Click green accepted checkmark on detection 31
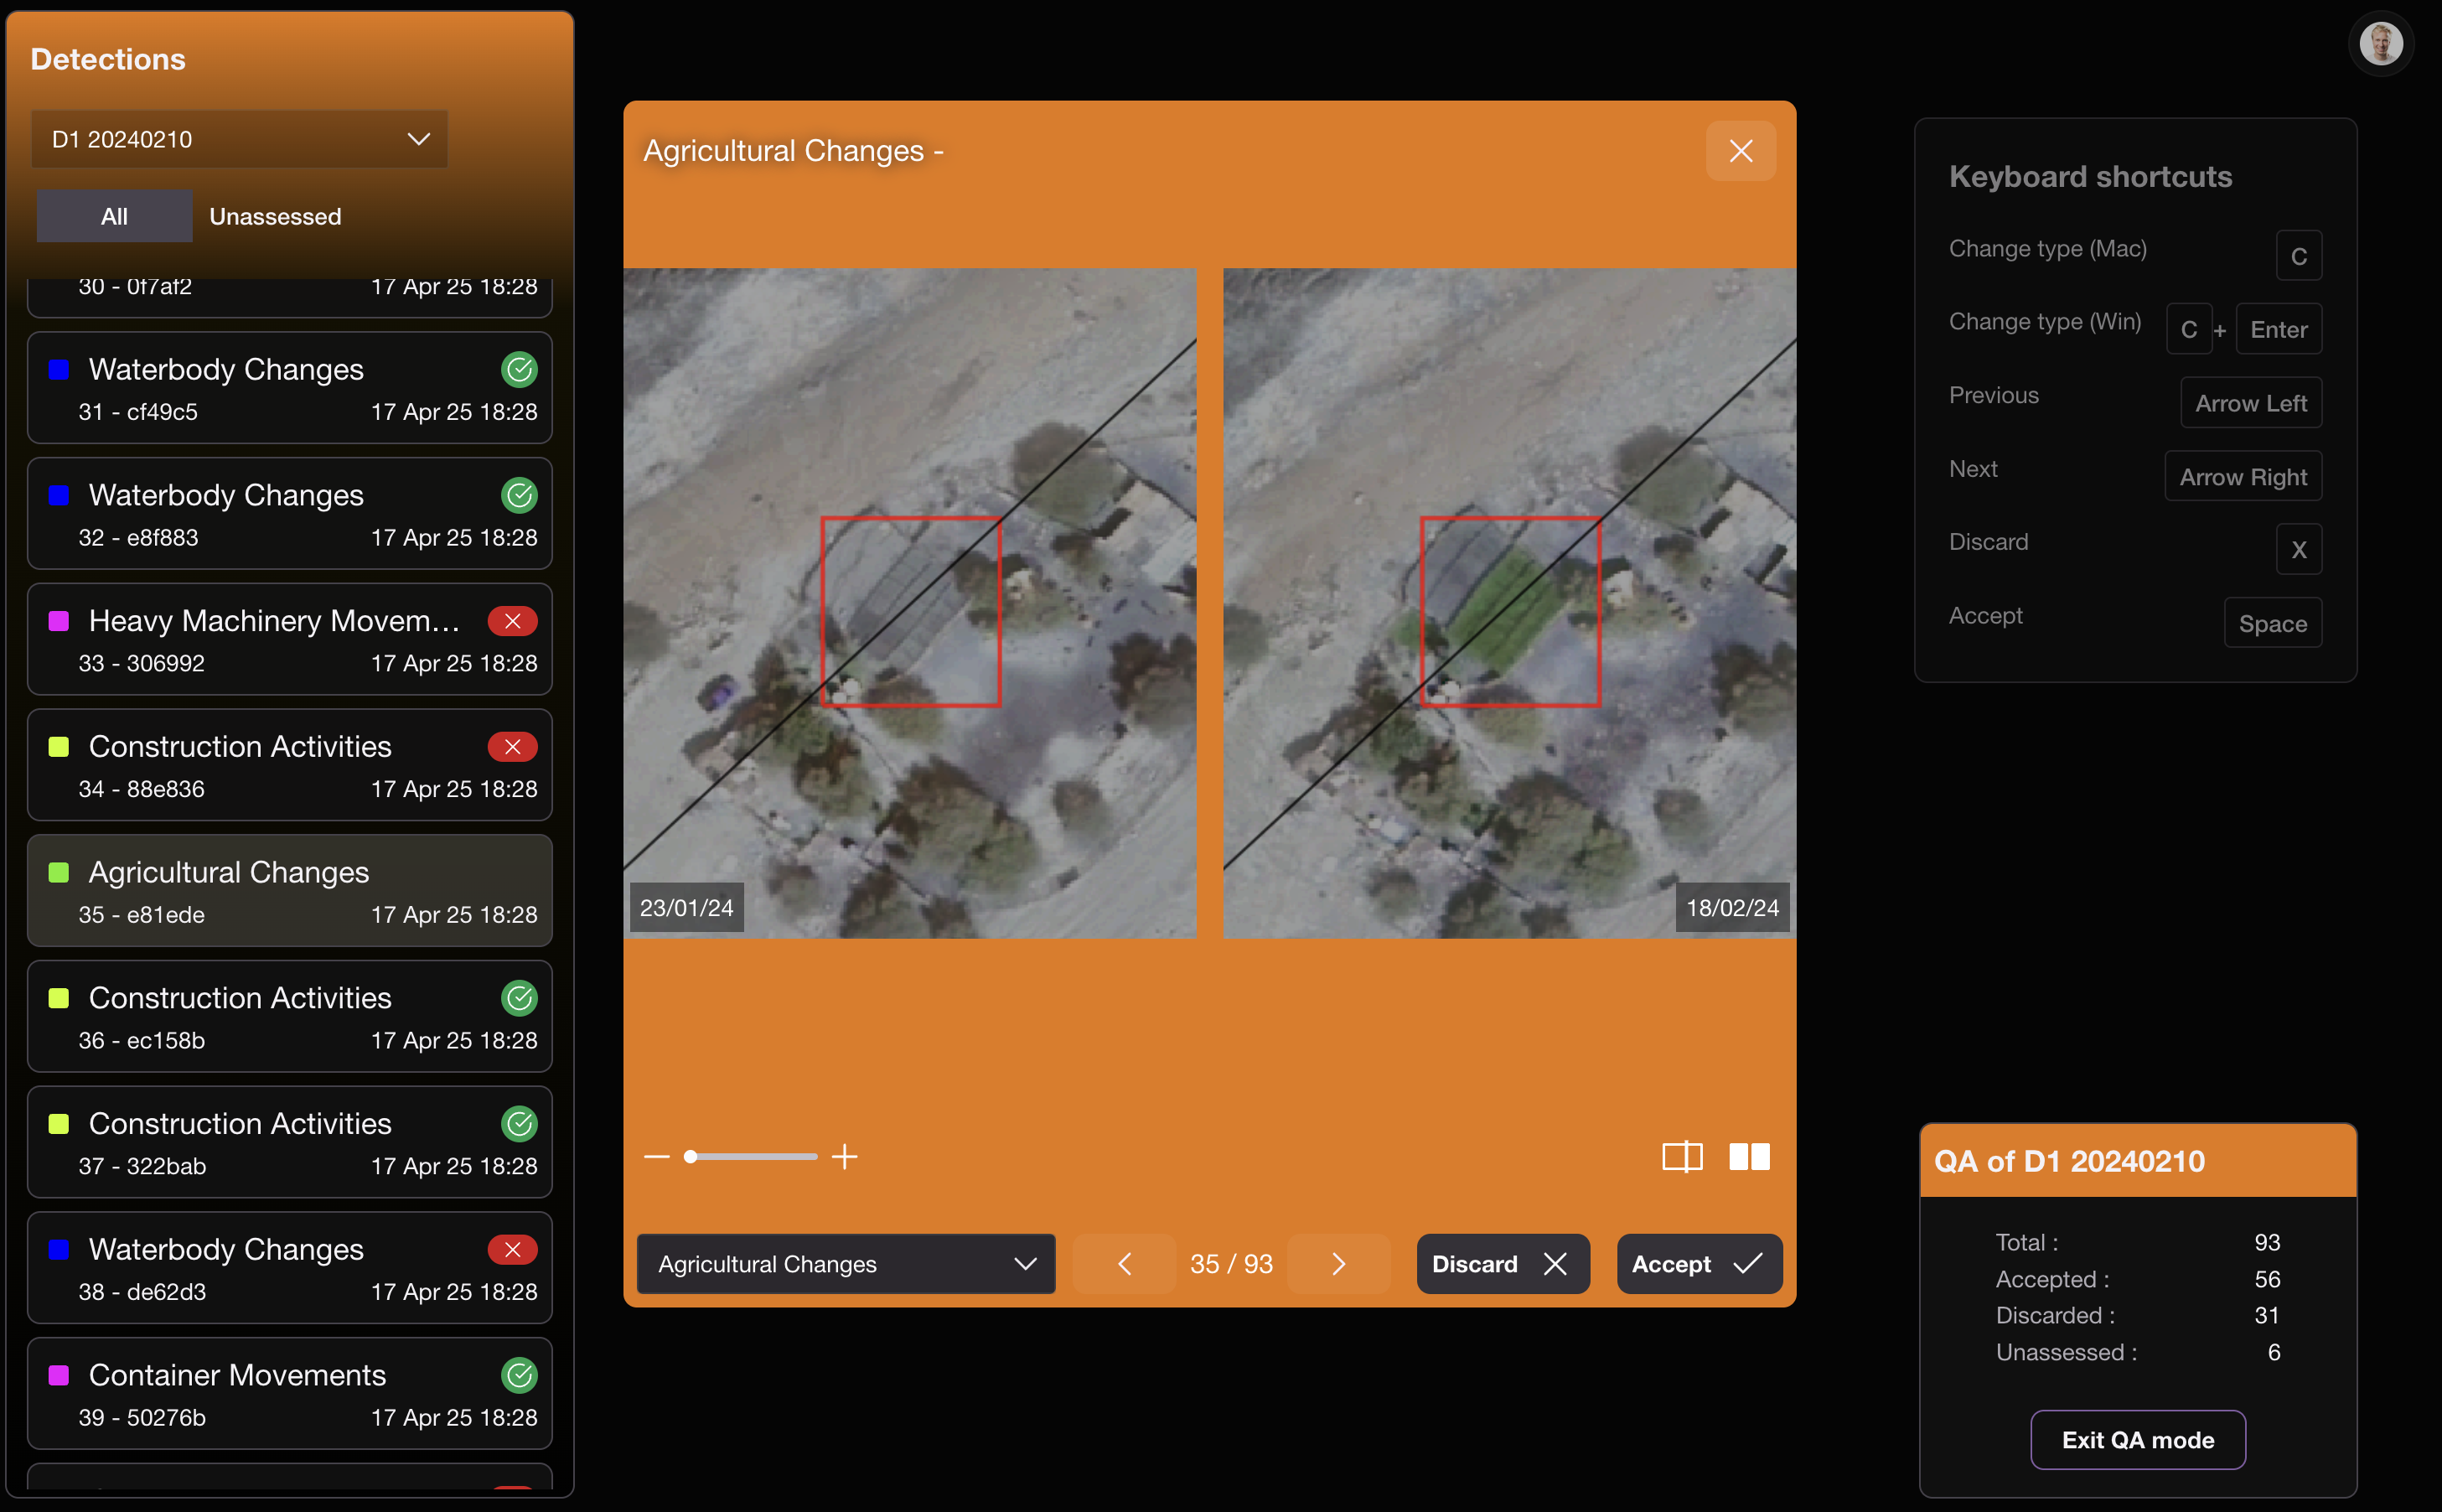 point(519,370)
